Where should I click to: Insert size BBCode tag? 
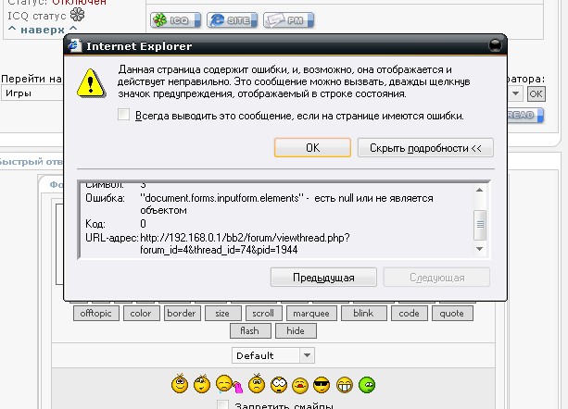222,313
